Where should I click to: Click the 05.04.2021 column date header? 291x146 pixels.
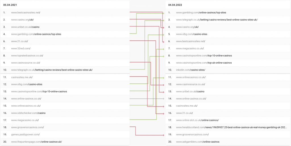(x=10, y=5)
